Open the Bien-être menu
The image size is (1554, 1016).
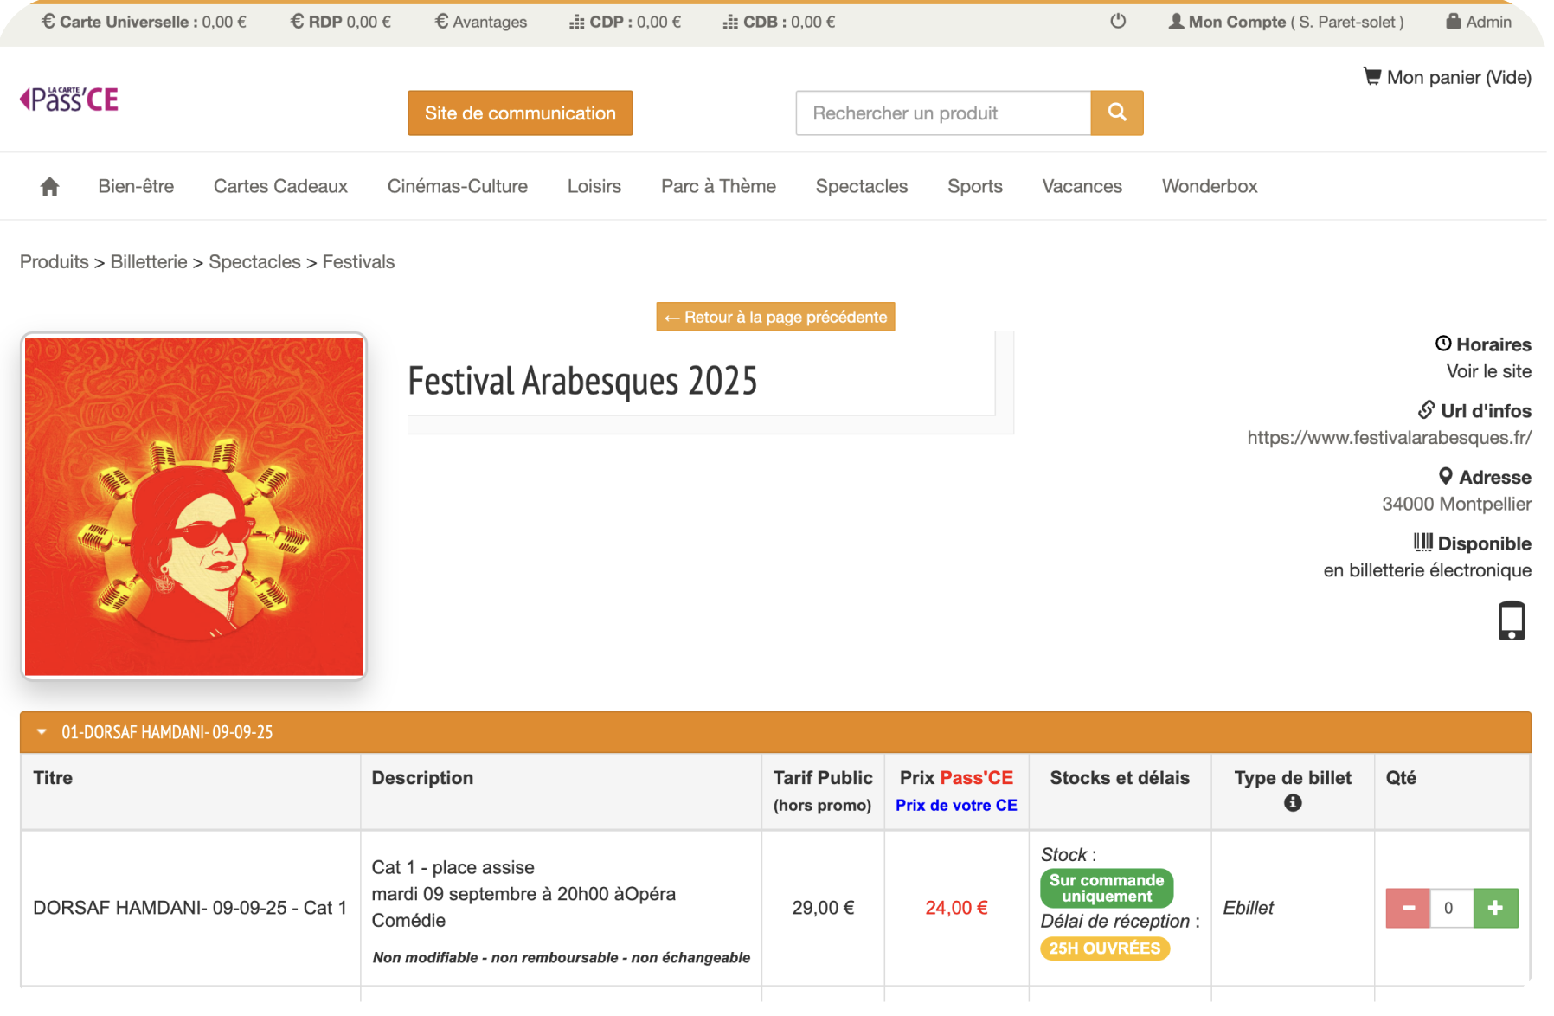tap(136, 186)
